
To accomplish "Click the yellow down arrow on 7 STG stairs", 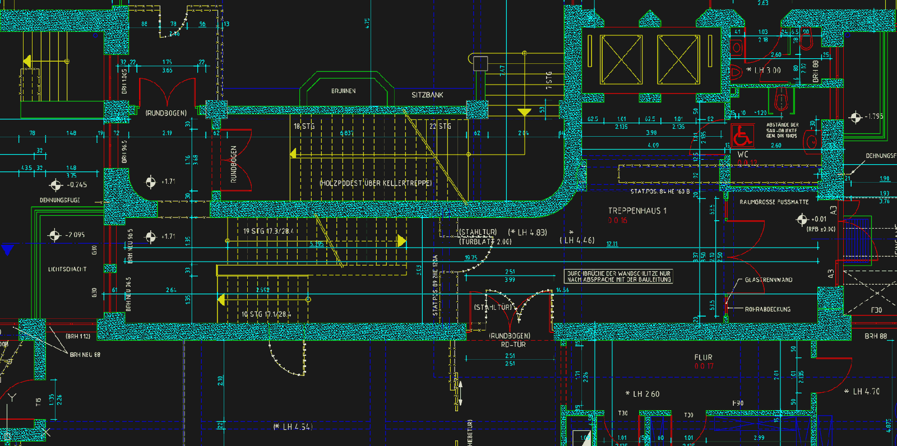I will (x=524, y=112).
